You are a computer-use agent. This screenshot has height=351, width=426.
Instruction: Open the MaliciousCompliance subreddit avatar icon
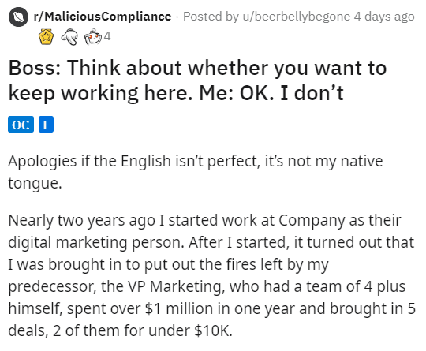18,17
